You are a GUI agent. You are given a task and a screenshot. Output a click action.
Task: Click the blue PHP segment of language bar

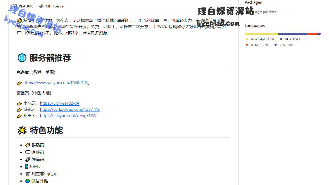pos(293,34)
